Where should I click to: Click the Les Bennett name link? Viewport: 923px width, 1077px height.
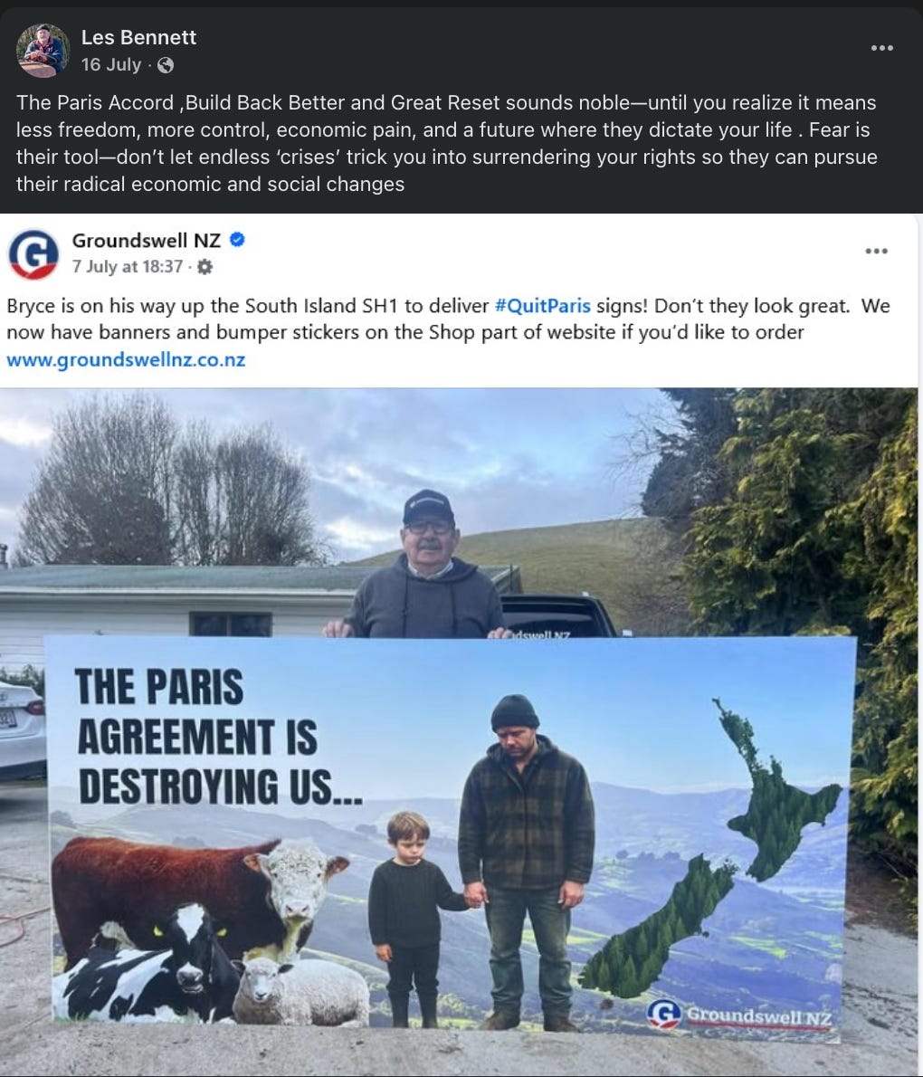click(x=138, y=37)
